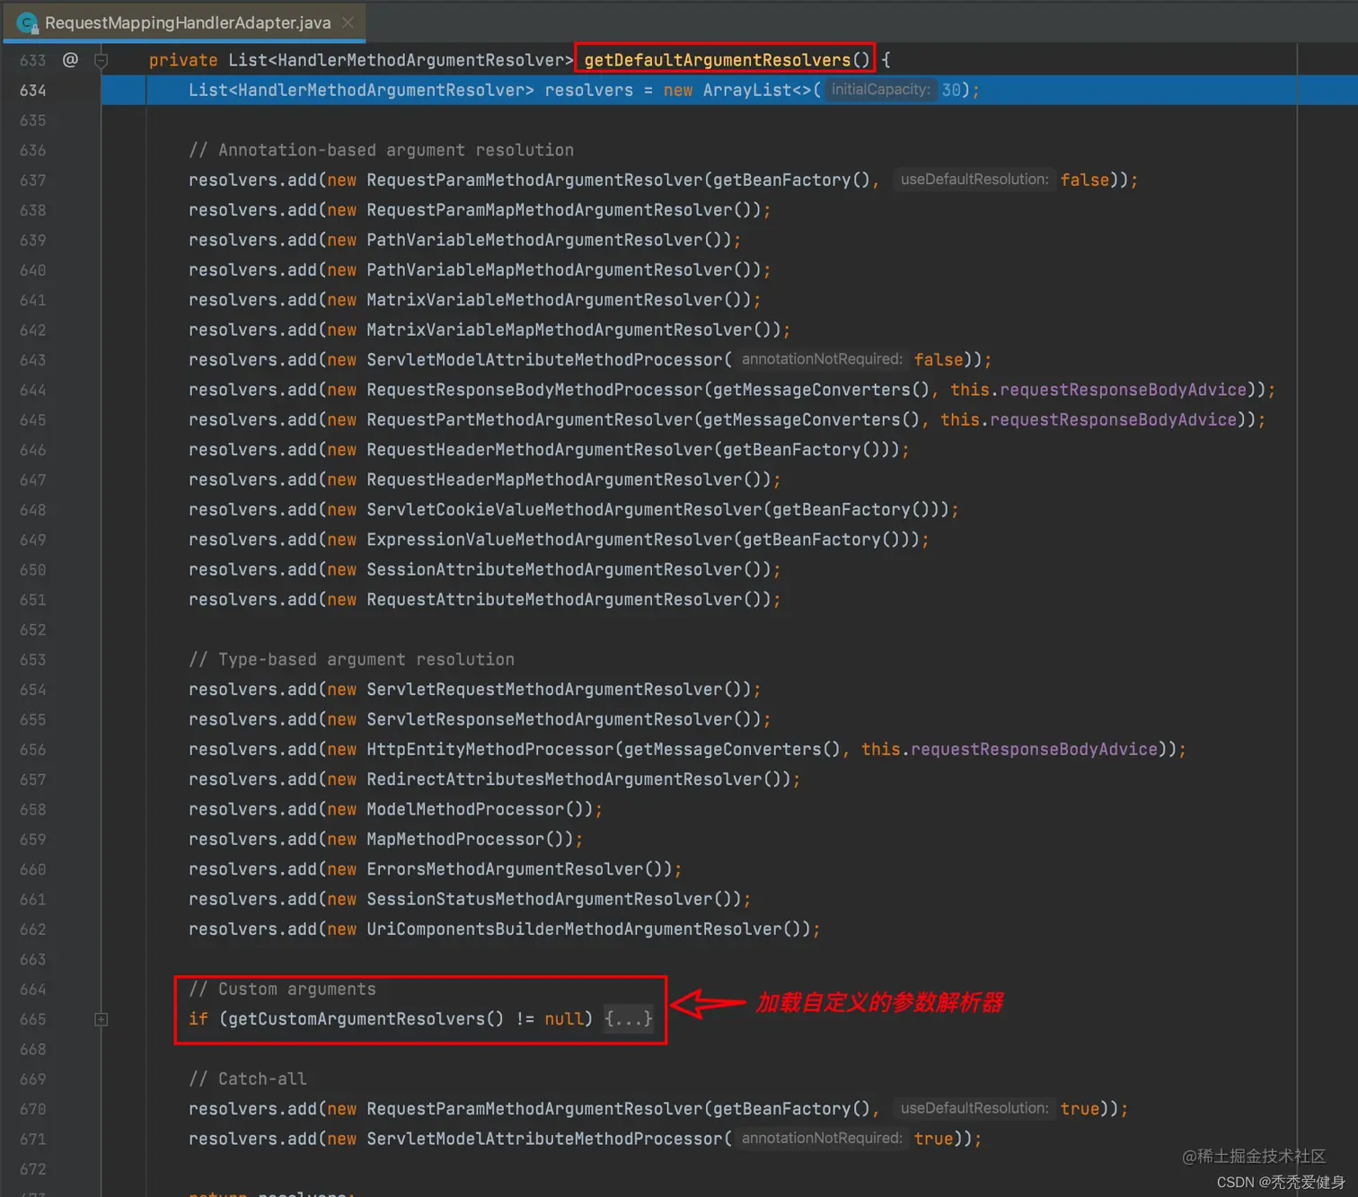Viewport: 1358px width, 1197px height.
Task: Click RequestParamMethodArgumentResolver on line 670
Action: click(534, 1109)
